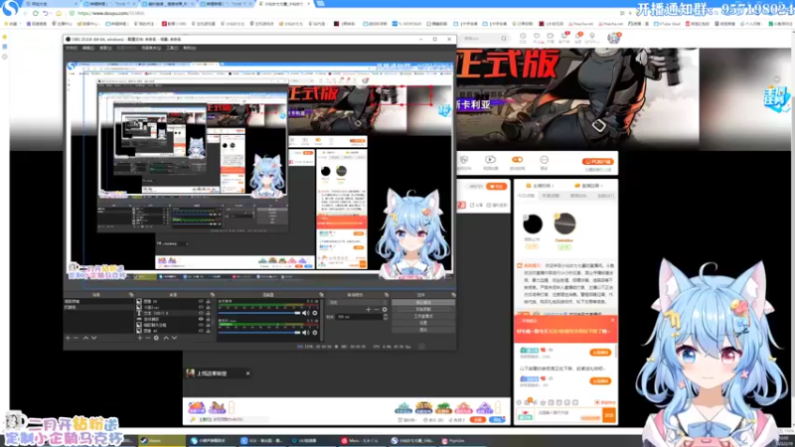Open second mixer channel settings gear
The height and width of the screenshot is (447, 795).
[x=315, y=333]
